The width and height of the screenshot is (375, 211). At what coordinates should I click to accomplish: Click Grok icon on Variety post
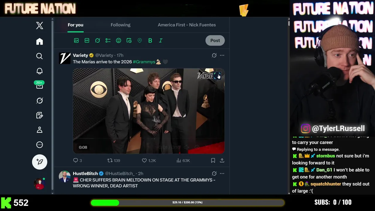tap(214, 55)
